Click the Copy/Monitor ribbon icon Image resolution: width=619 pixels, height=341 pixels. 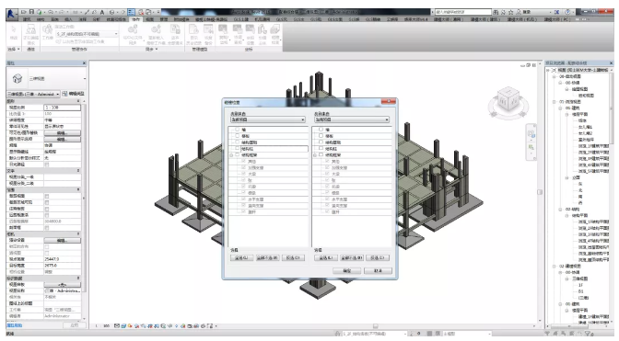click(x=224, y=34)
